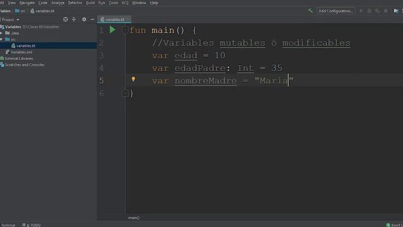Click src in navigation breadcrumb
This screenshot has height=227, width=403.
coord(20,11)
